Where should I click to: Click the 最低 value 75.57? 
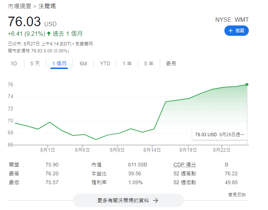pos(52,182)
